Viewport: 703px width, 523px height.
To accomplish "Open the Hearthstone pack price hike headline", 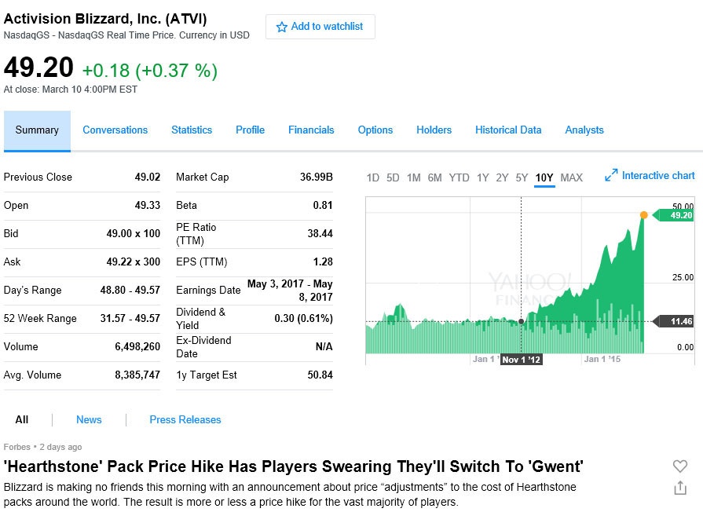I will point(294,467).
